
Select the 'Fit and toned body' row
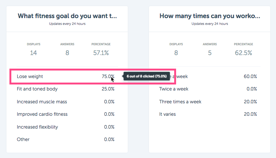click(66, 89)
